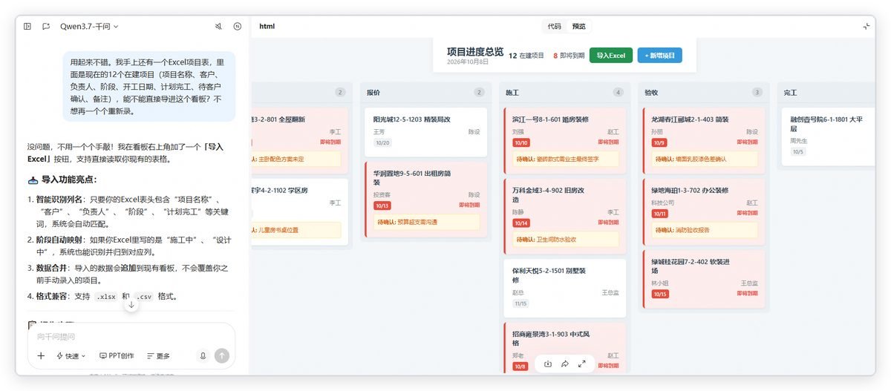Toggle the mute speaker icon
The width and height of the screenshot is (891, 391).
218,26
